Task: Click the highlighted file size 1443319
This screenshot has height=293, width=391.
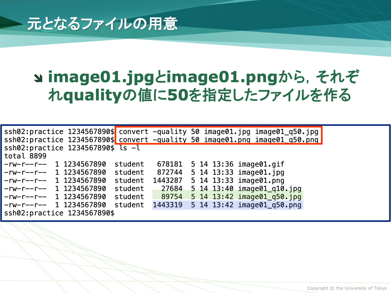Action: point(168,205)
